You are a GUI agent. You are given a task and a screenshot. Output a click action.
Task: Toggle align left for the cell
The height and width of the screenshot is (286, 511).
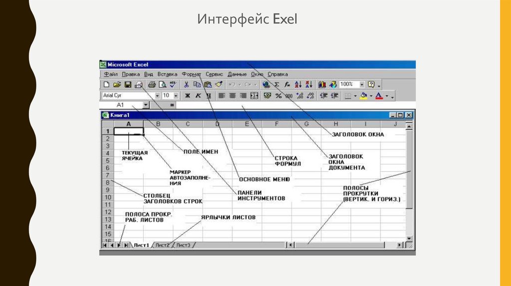222,96
